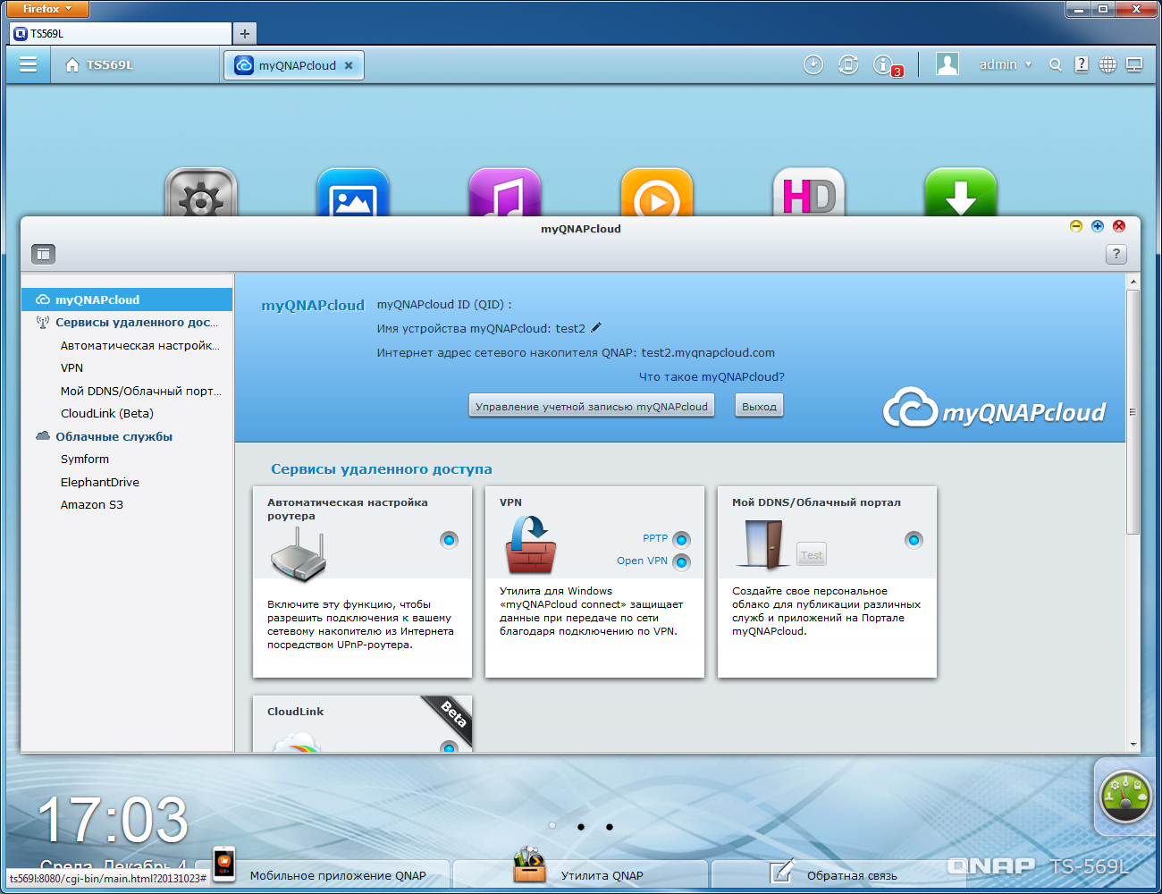Open VPN item in the sidebar
This screenshot has width=1162, height=894.
click(x=72, y=367)
